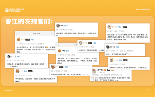The width and height of the screenshot is (155, 97).
Task: Open avatar on the 05-24 13:38 review
Action: click(x=53, y=67)
